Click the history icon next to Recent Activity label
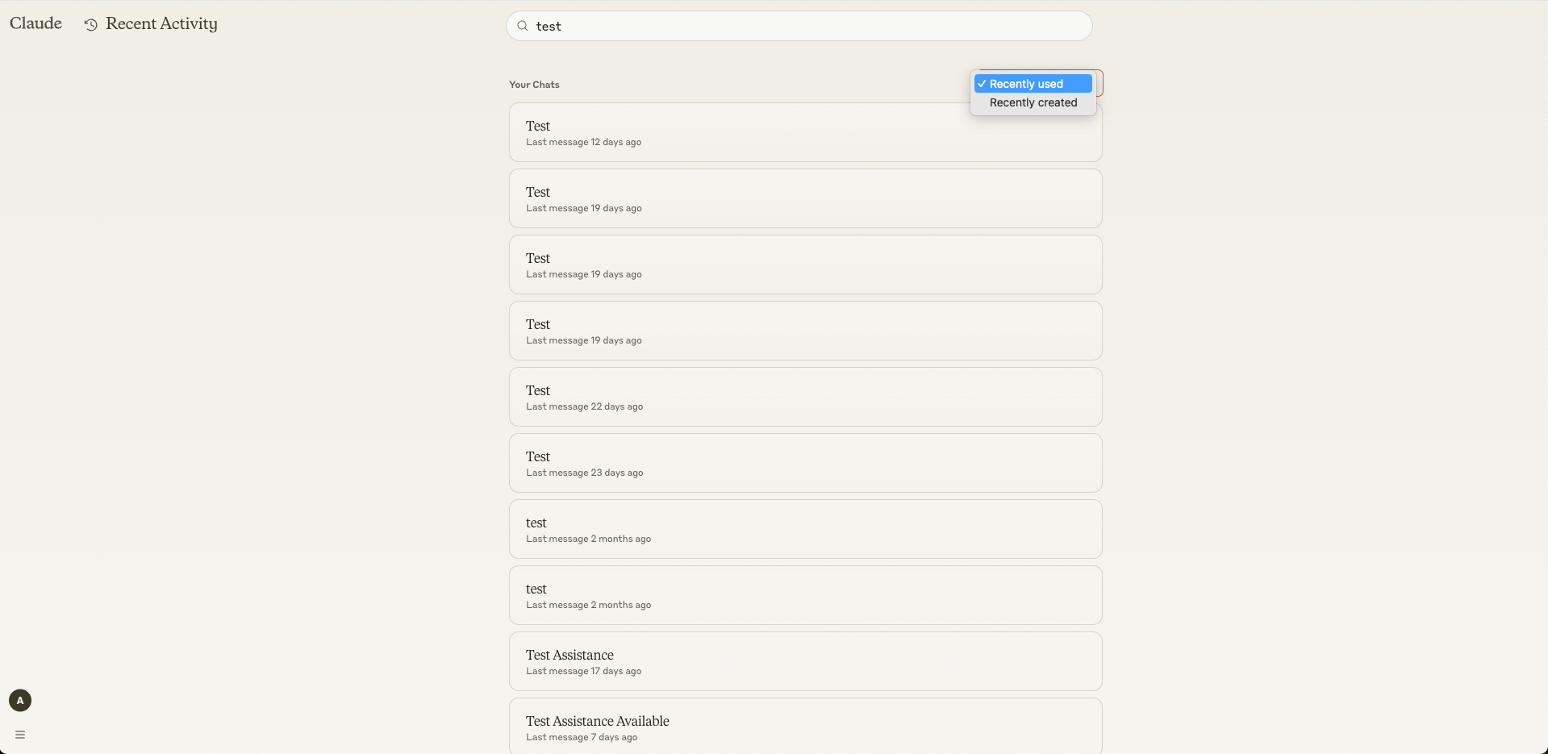Screen dimensions: 1548x754 (91, 25)
